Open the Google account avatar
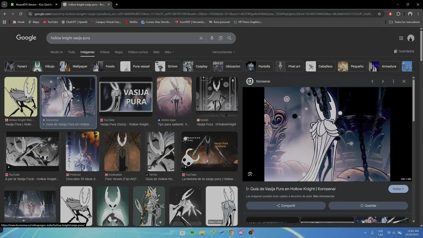This screenshot has height=238, width=423. 411,38
